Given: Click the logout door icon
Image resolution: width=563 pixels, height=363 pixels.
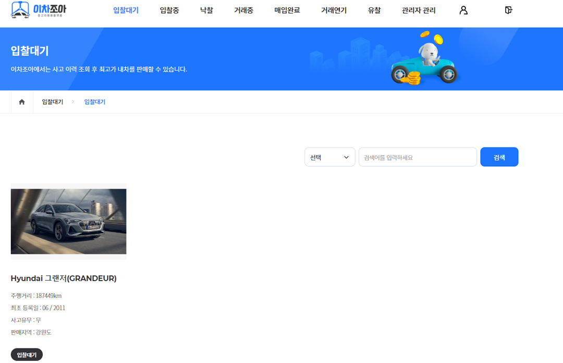Looking at the screenshot, I should tap(508, 10).
